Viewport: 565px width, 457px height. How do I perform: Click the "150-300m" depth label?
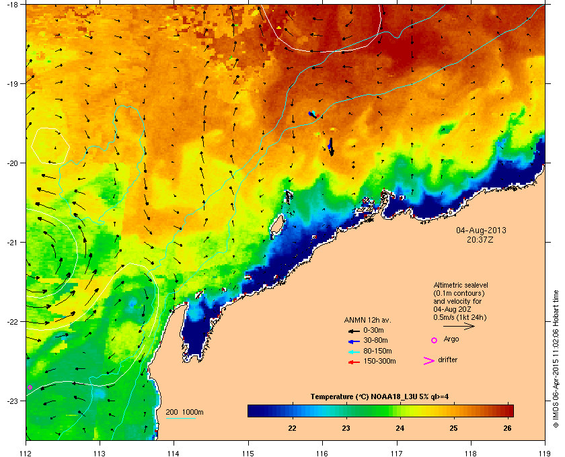pyautogui.click(x=379, y=361)
